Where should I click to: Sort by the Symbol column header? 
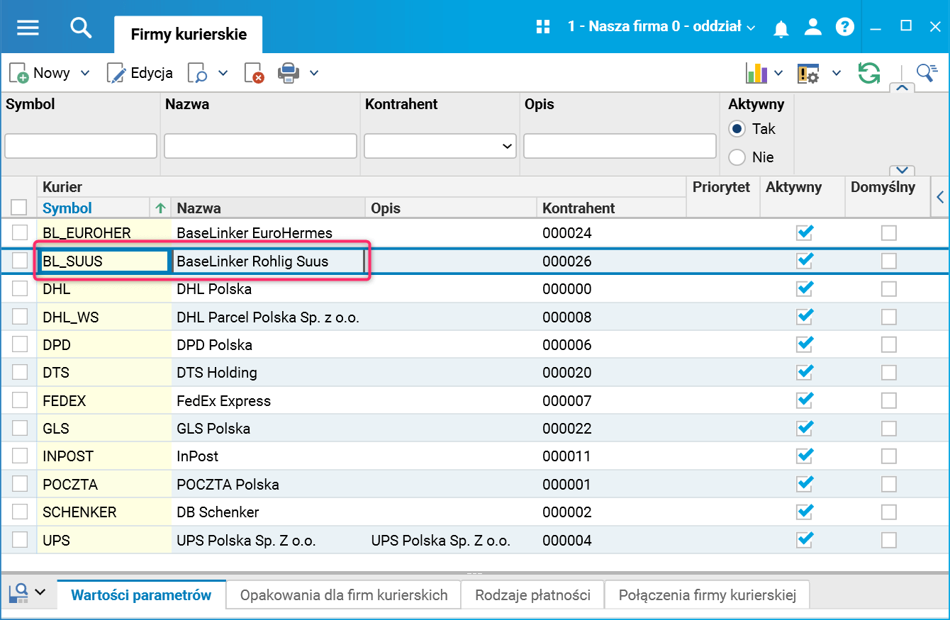(67, 208)
